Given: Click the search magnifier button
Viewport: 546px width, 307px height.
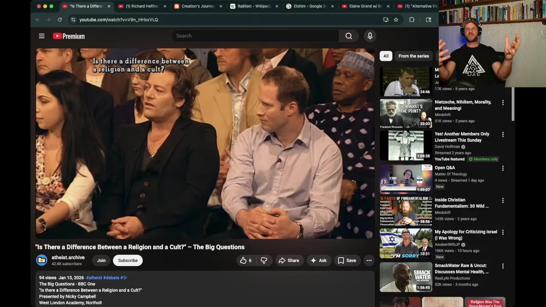Looking at the screenshot, I should click(x=349, y=36).
